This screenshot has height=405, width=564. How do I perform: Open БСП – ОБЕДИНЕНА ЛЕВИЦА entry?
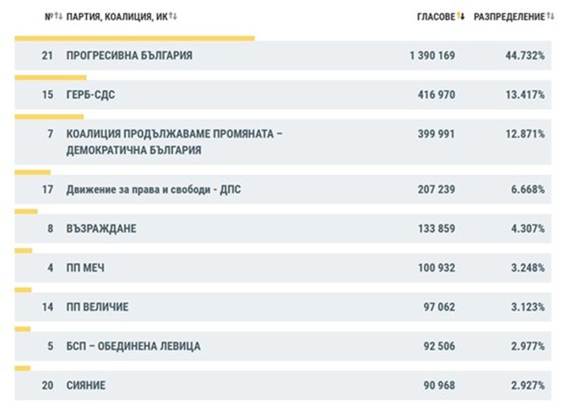click(x=133, y=347)
